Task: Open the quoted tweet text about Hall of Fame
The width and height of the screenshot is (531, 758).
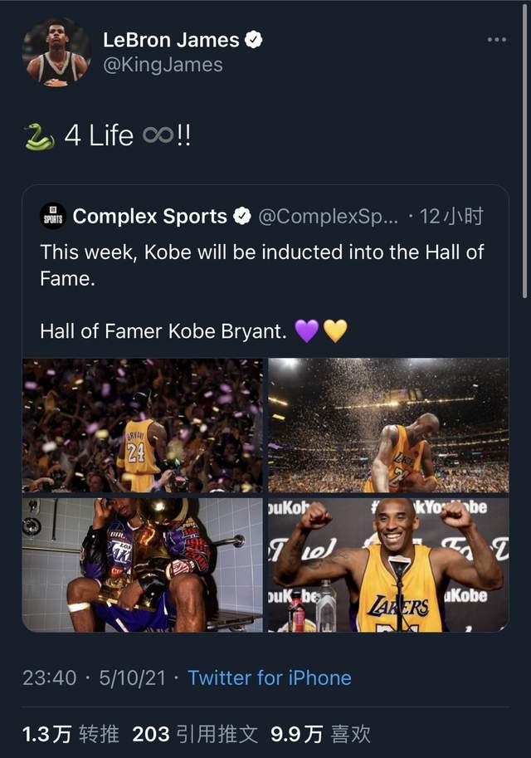Action: 261,265
